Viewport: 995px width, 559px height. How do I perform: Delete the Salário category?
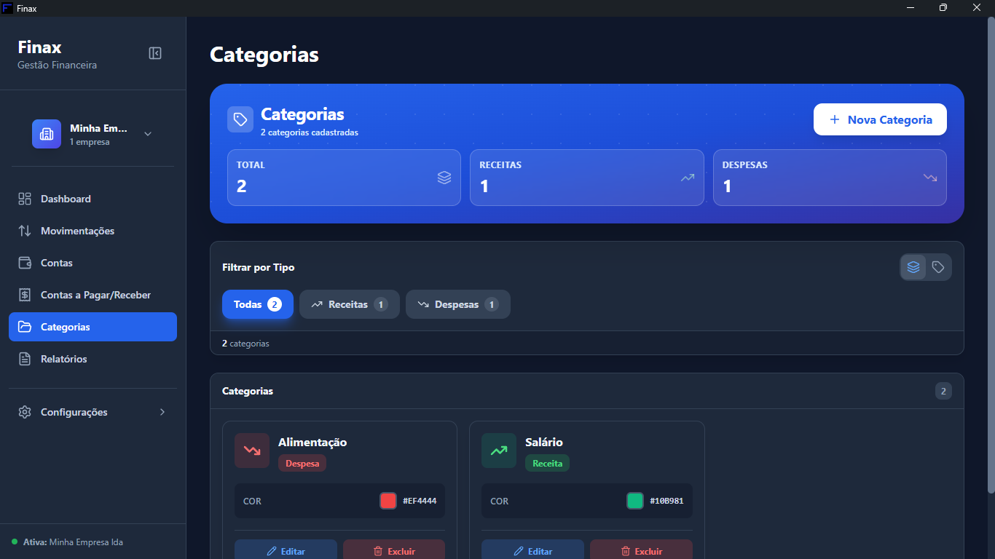pyautogui.click(x=641, y=551)
